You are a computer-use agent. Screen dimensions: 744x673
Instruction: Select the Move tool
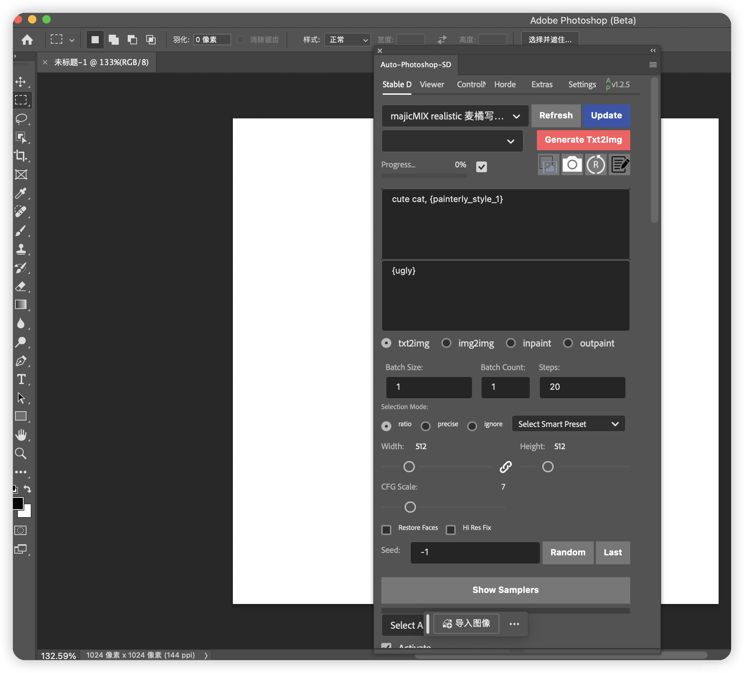tap(21, 82)
